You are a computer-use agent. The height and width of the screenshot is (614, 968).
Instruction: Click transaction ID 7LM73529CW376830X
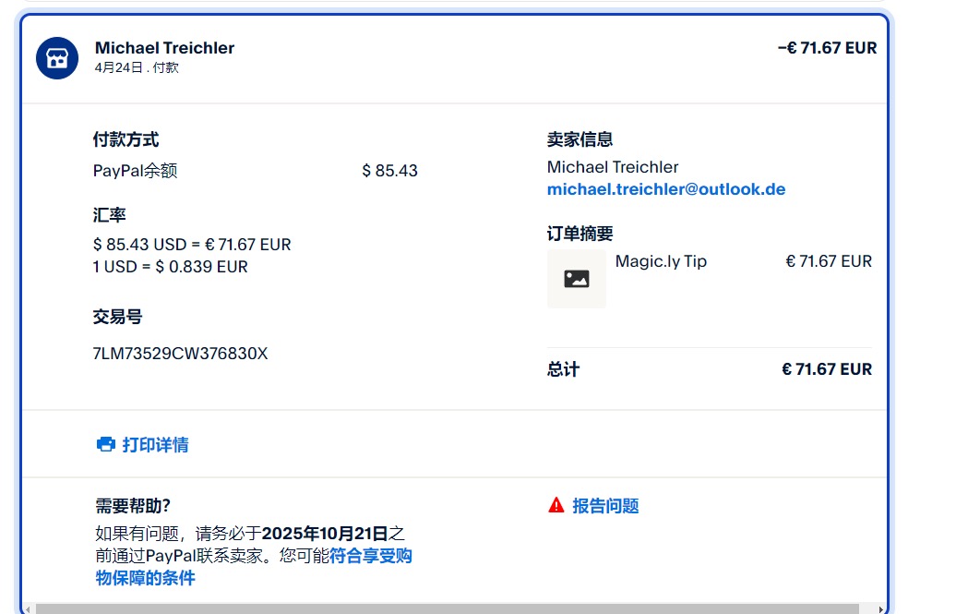click(180, 354)
